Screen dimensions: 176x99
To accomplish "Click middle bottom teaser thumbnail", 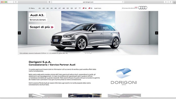I will [85, 95].
